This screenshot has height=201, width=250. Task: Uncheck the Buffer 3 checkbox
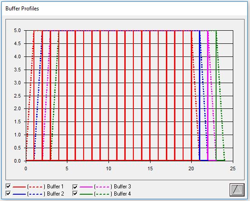pyautogui.click(x=75, y=187)
